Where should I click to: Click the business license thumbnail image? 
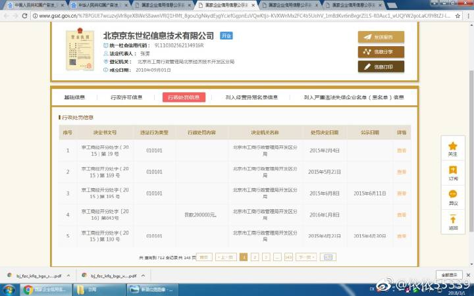click(x=80, y=49)
